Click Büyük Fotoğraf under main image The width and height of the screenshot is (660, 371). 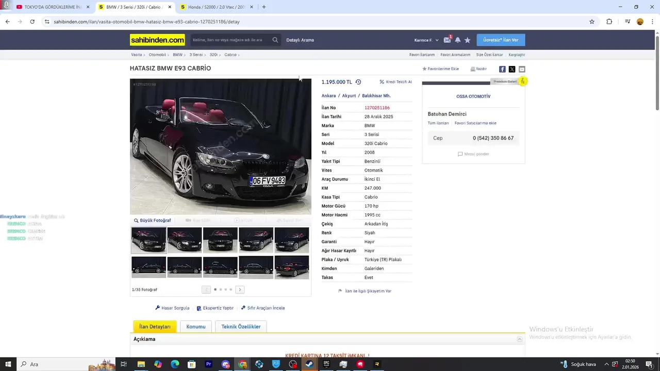pos(152,221)
